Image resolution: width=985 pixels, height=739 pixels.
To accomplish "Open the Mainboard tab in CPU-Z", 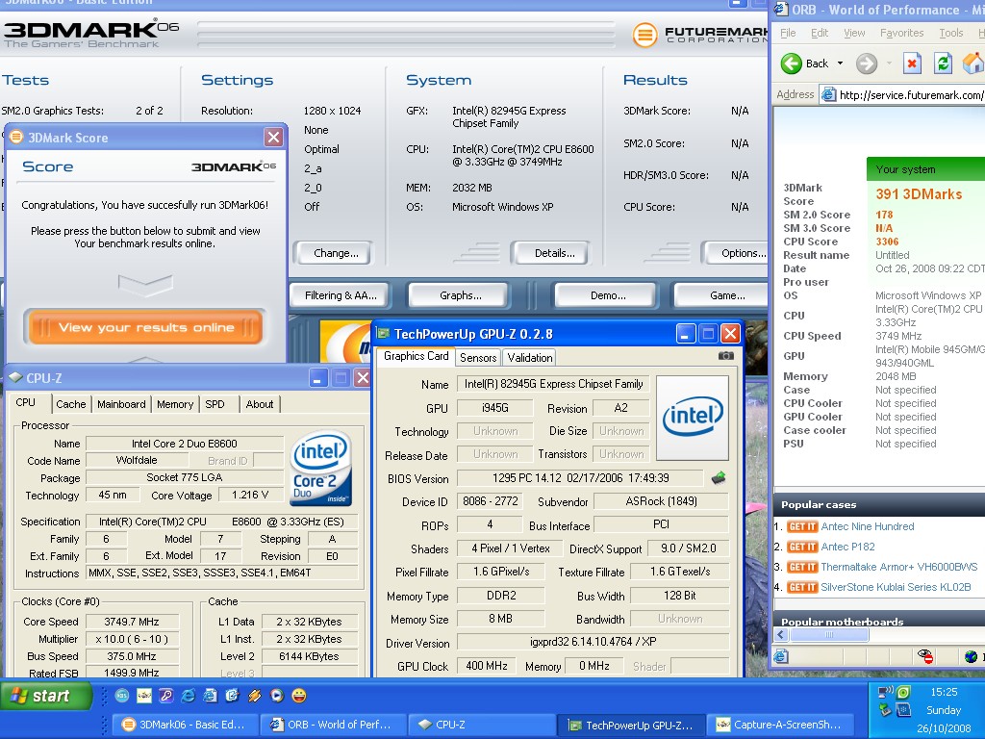I will tap(121, 404).
